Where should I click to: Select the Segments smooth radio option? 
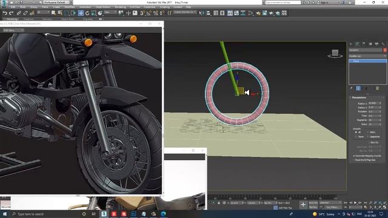(x=368, y=136)
